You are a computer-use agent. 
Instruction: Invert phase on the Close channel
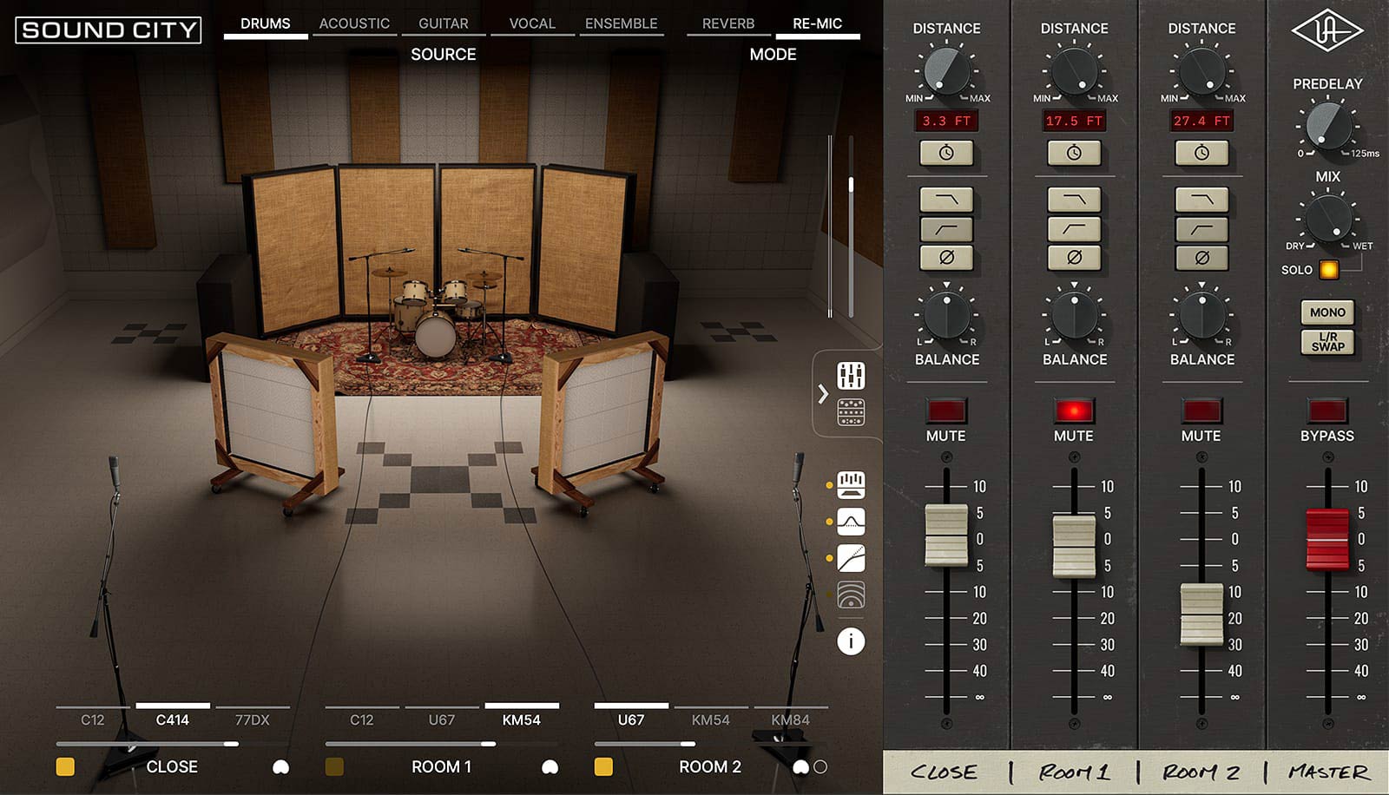[x=946, y=258]
